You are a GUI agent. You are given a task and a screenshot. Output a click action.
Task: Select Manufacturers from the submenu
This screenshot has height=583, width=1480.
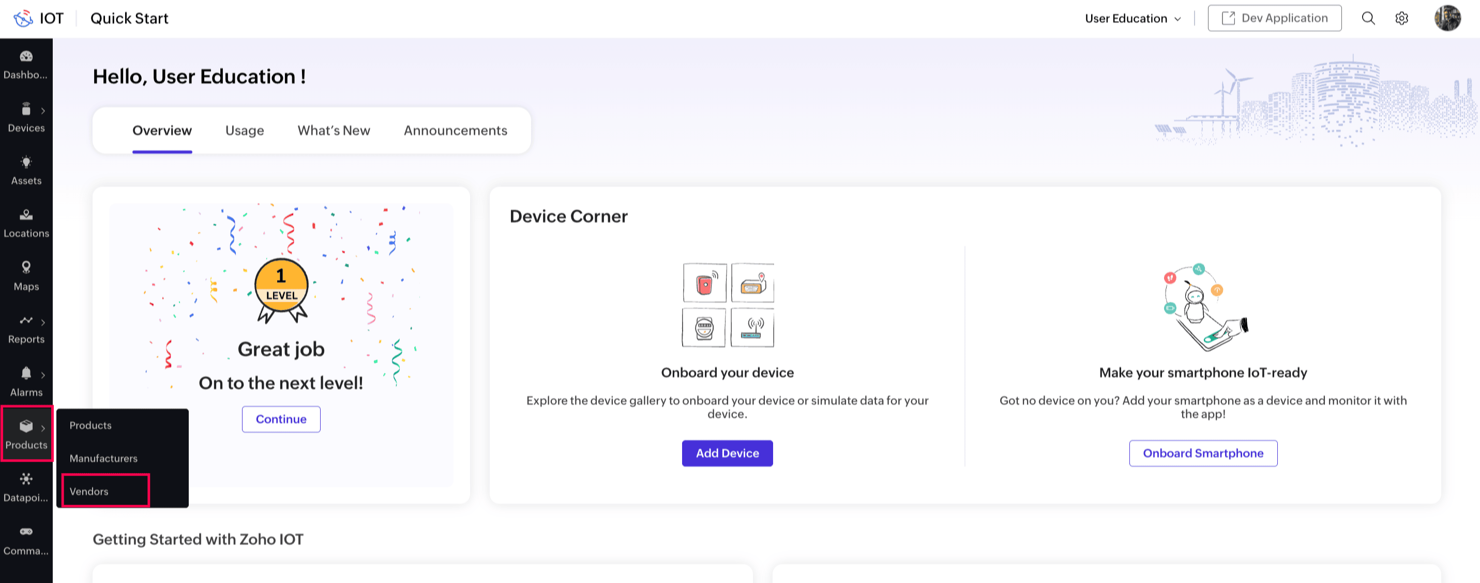[x=103, y=458]
